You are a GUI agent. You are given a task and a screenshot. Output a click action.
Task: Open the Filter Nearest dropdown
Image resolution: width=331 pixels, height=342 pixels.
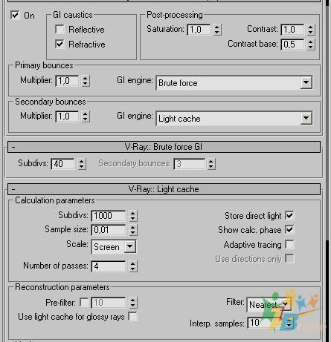pyautogui.click(x=269, y=304)
